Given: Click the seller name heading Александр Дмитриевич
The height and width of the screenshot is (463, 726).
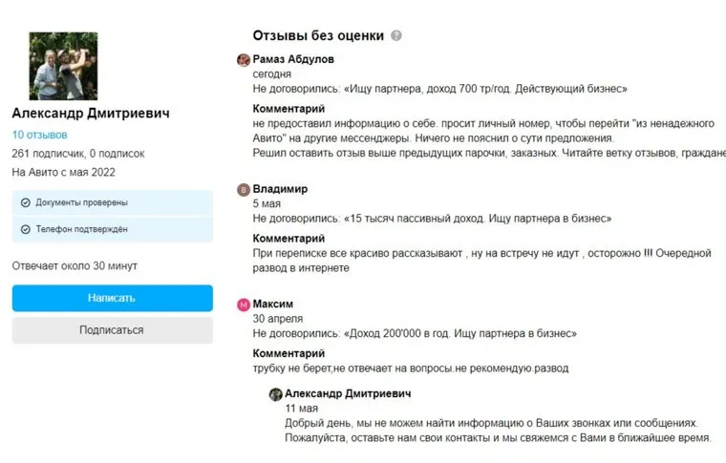Looking at the screenshot, I should point(91,114).
